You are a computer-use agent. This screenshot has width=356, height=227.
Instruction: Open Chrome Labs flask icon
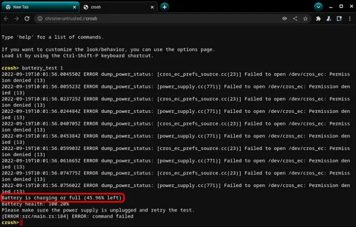coord(329,19)
